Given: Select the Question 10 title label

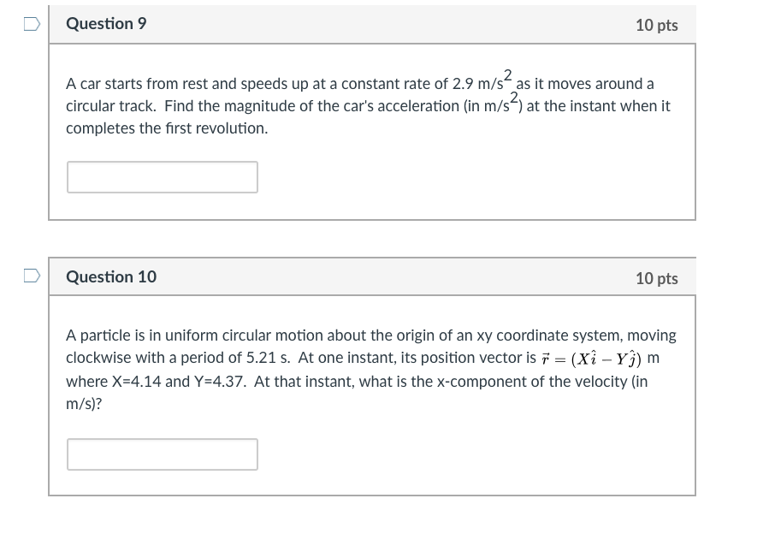Looking at the screenshot, I should [x=110, y=276].
